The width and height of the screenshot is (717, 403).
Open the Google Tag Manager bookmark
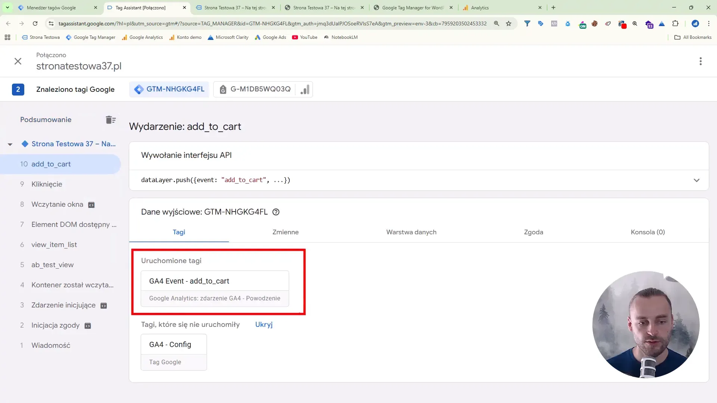(x=91, y=37)
